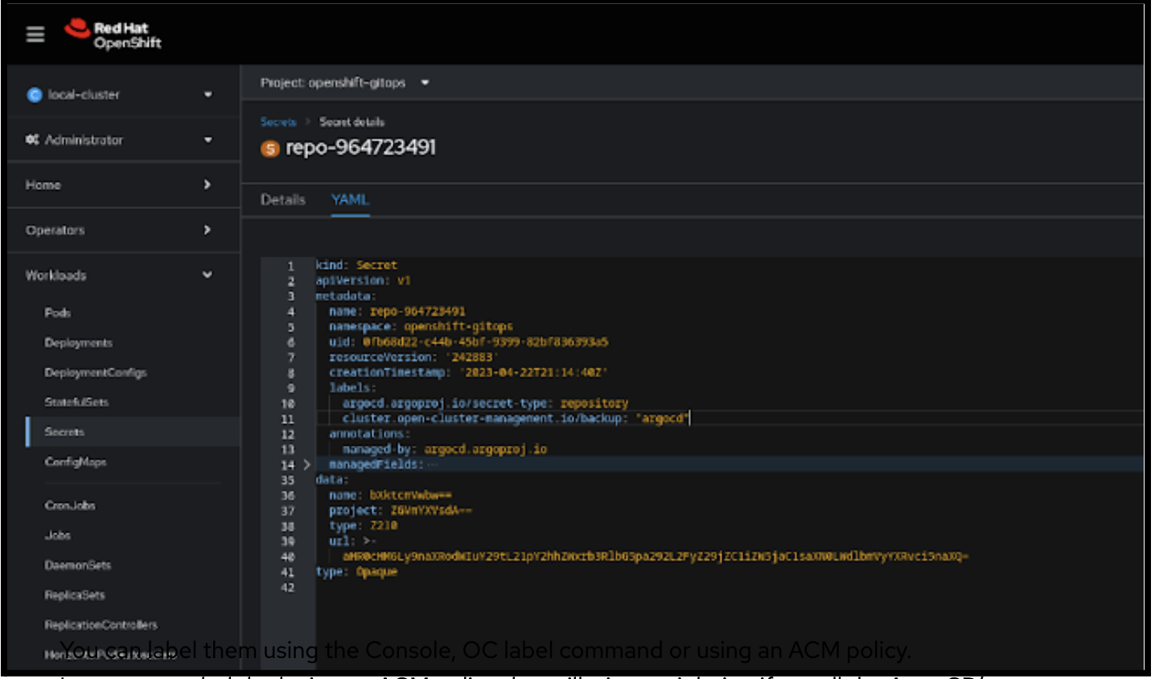
Task: Open the local-cluster dropdown
Action: (x=208, y=95)
